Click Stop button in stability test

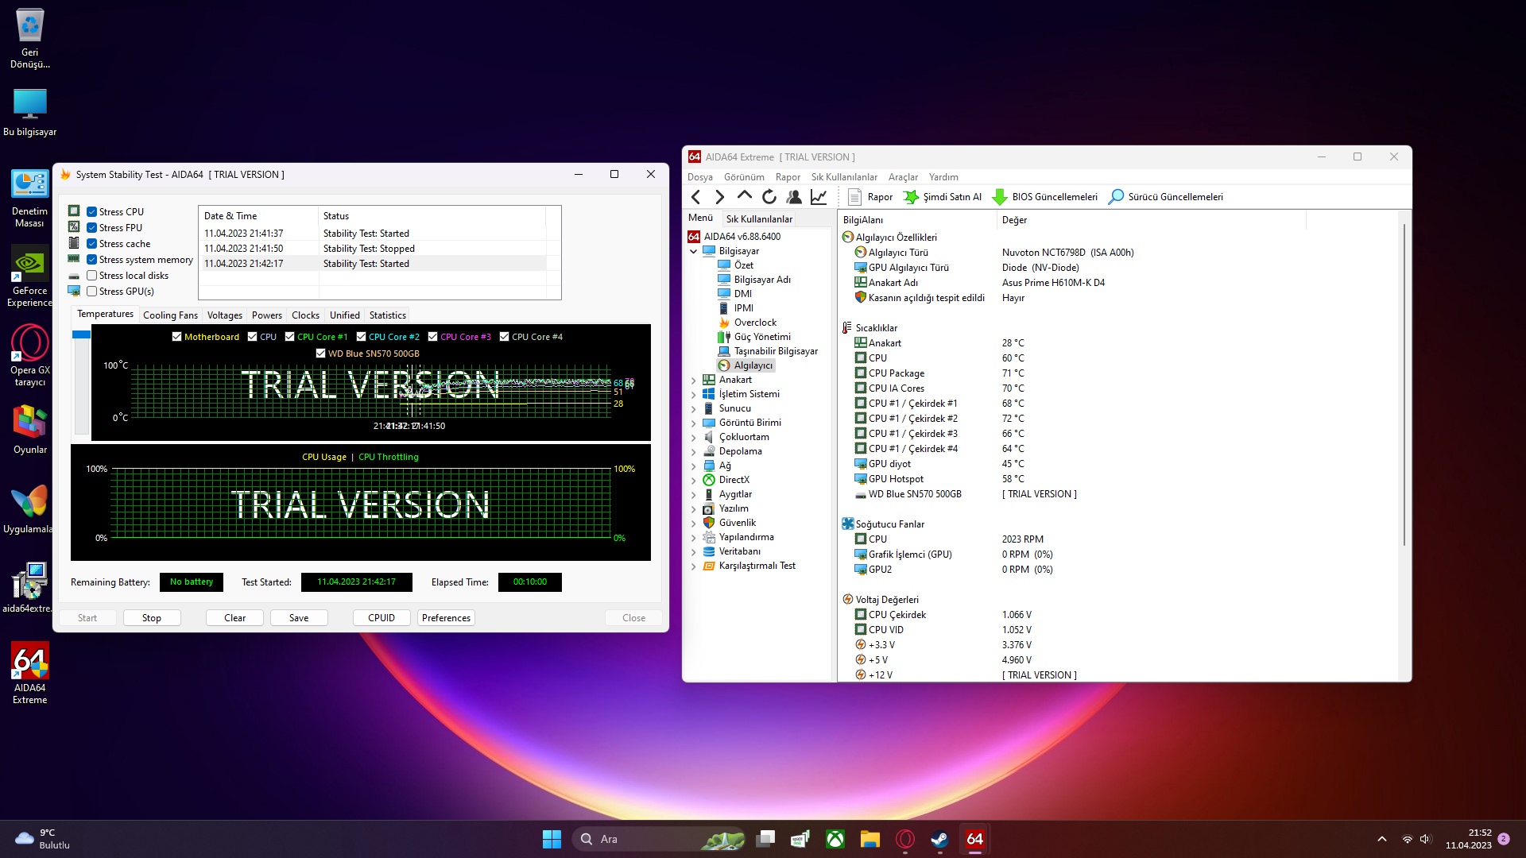tap(152, 618)
